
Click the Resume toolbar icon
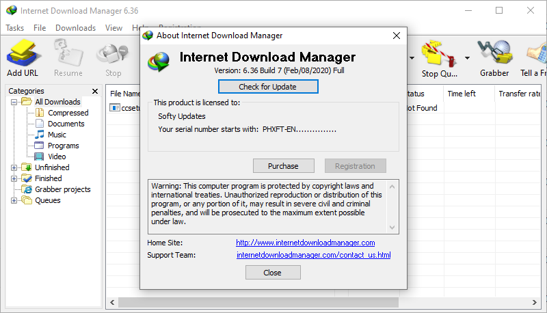coord(68,53)
